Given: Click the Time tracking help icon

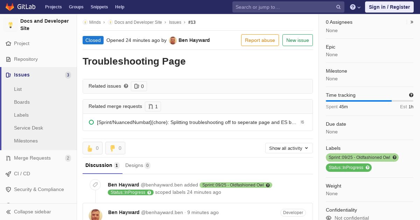Looking at the screenshot, I should pos(411,95).
